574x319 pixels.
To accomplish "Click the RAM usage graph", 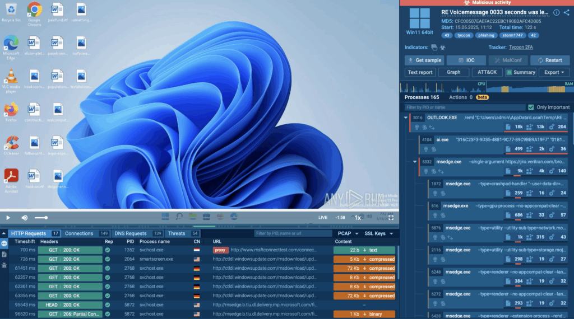I will pyautogui.click(x=530, y=88).
